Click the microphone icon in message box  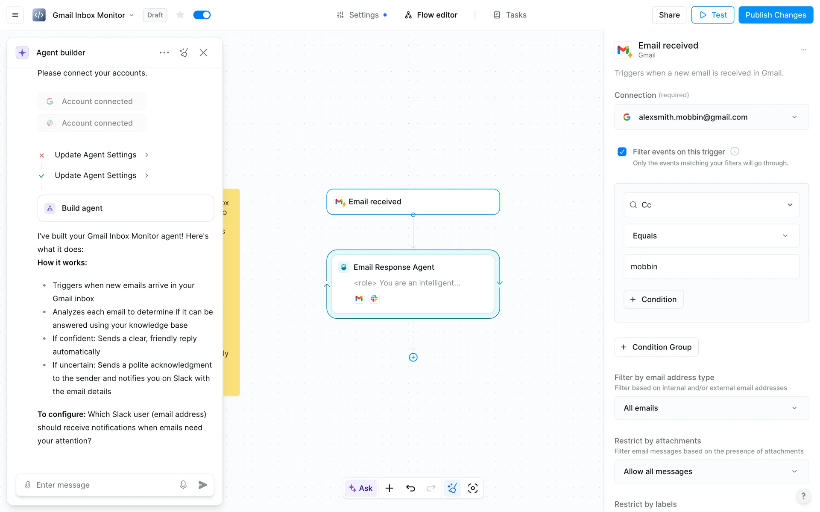183,485
